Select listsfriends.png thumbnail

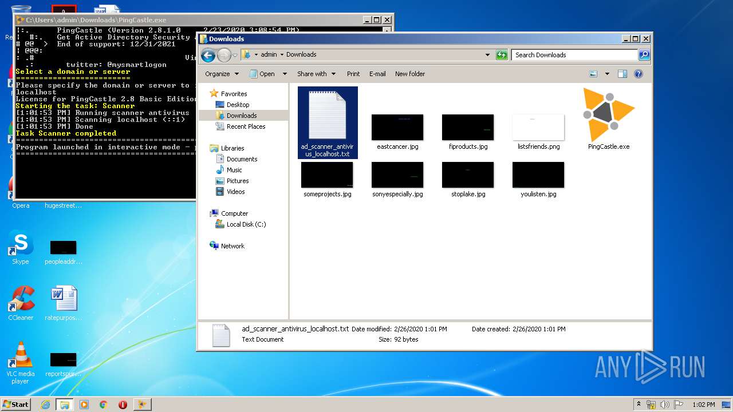point(538,127)
